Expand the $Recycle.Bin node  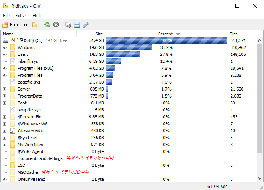pos(4,117)
